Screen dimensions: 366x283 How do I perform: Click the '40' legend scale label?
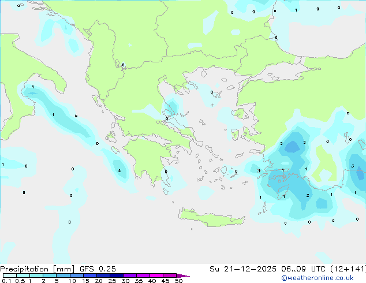152,281
